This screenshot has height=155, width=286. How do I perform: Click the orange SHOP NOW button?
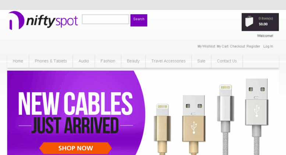75,148
